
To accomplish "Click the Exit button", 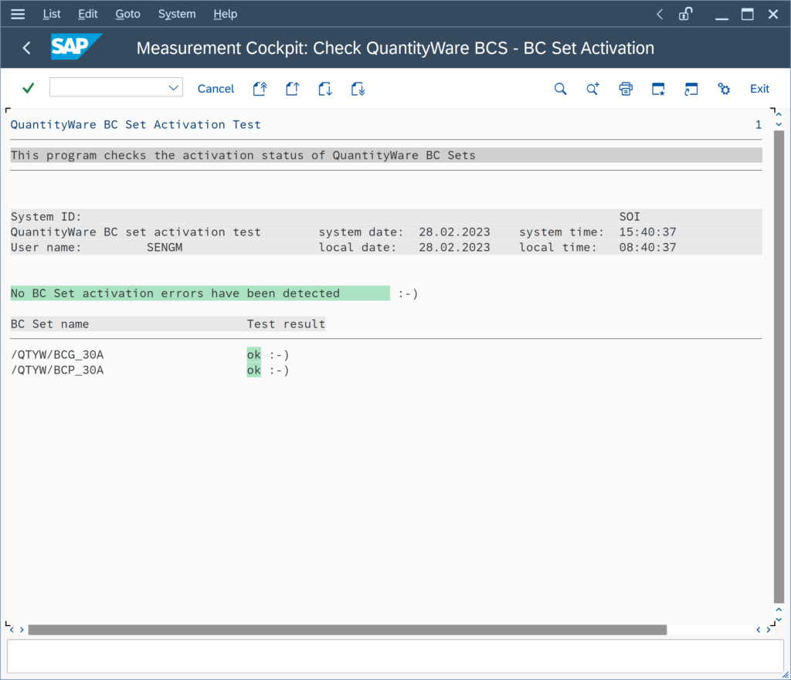I will pyautogui.click(x=759, y=89).
